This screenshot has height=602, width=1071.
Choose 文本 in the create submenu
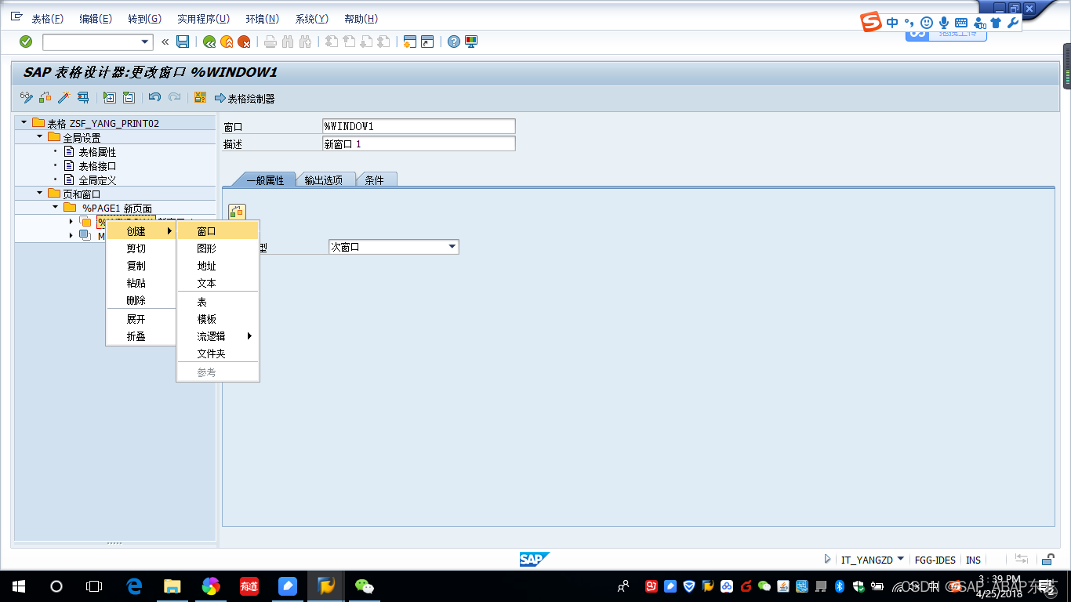point(218,283)
